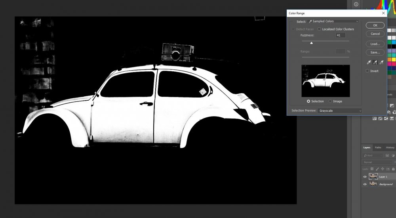Switch to the Layers tab

(367, 147)
